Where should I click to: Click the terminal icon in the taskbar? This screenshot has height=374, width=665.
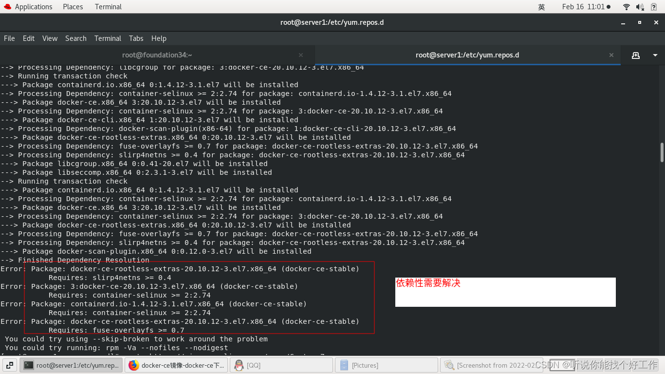29,365
